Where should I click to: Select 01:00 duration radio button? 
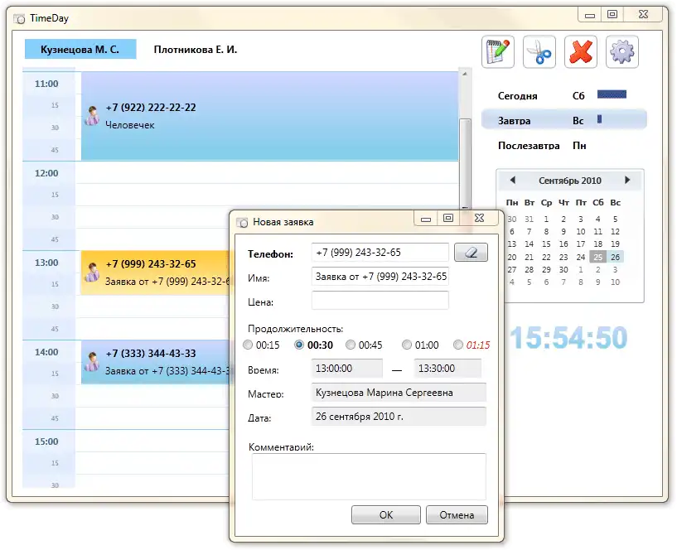[x=407, y=345]
